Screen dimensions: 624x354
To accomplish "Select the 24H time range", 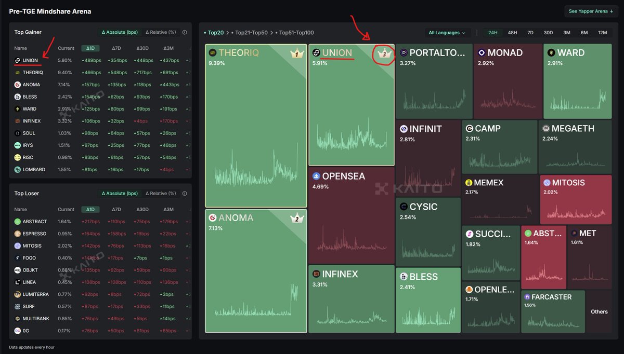I will pos(492,33).
